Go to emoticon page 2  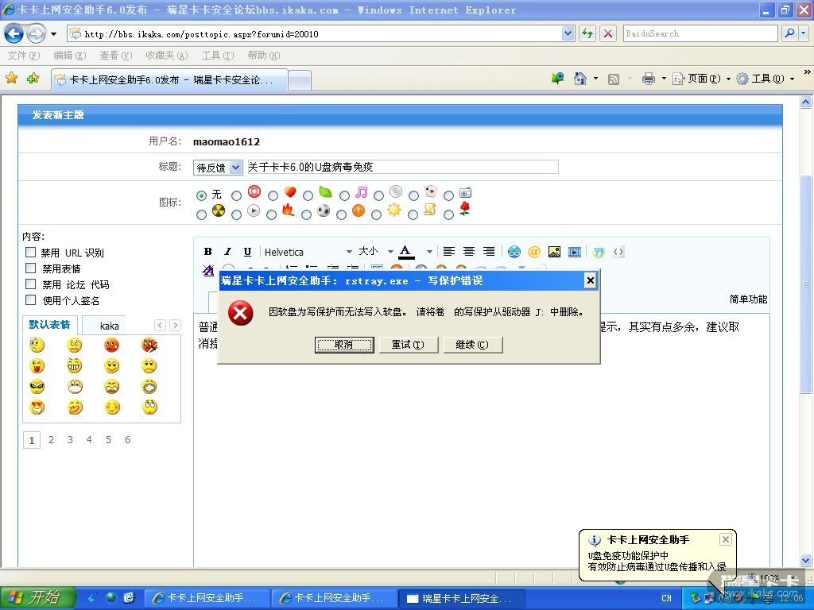51,440
